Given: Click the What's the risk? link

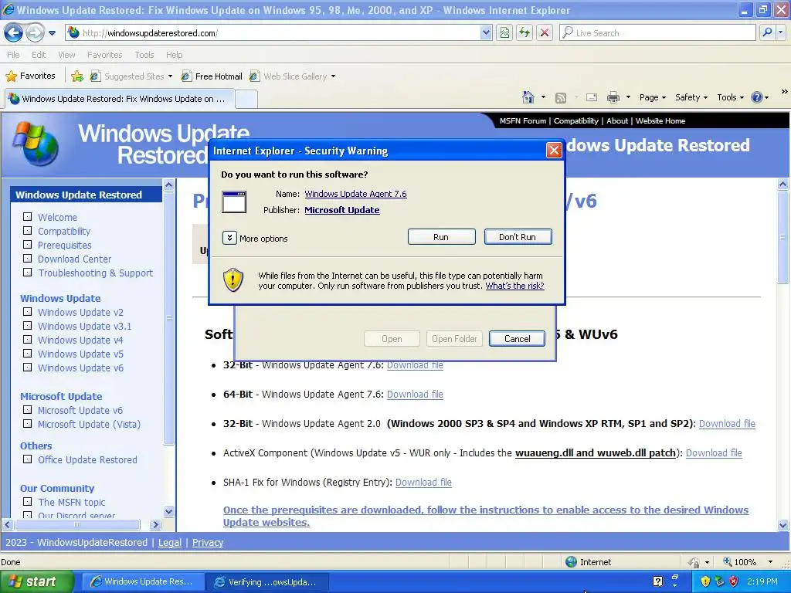Looking at the screenshot, I should click(514, 286).
